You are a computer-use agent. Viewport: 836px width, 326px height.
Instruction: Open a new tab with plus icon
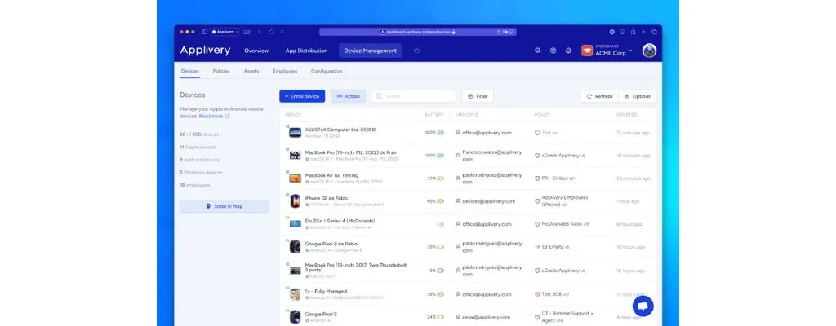pos(643,32)
